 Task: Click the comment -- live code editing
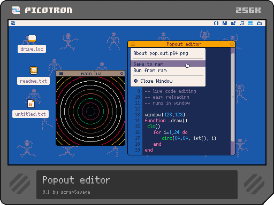(170, 91)
